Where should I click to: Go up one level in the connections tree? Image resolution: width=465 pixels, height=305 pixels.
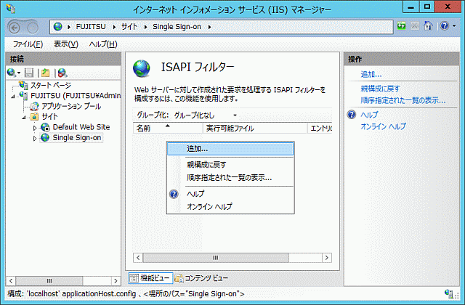[45, 73]
